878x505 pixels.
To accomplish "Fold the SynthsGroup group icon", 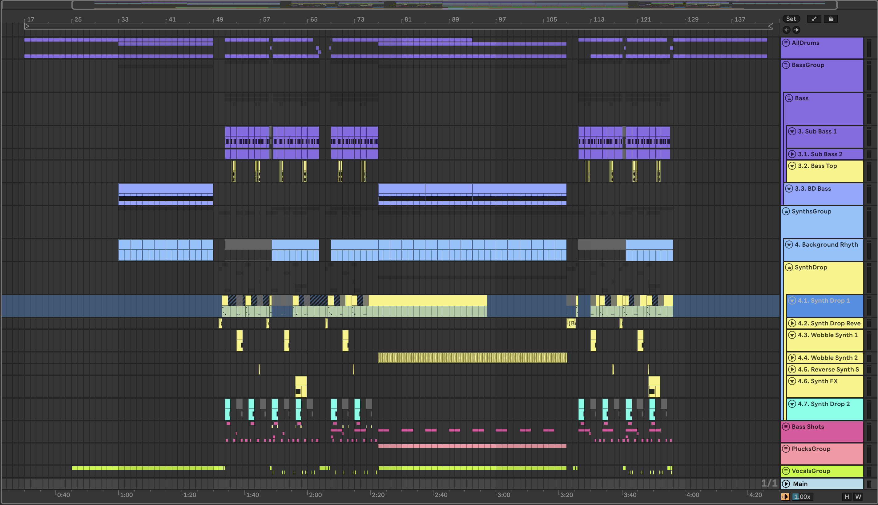I will tap(786, 211).
